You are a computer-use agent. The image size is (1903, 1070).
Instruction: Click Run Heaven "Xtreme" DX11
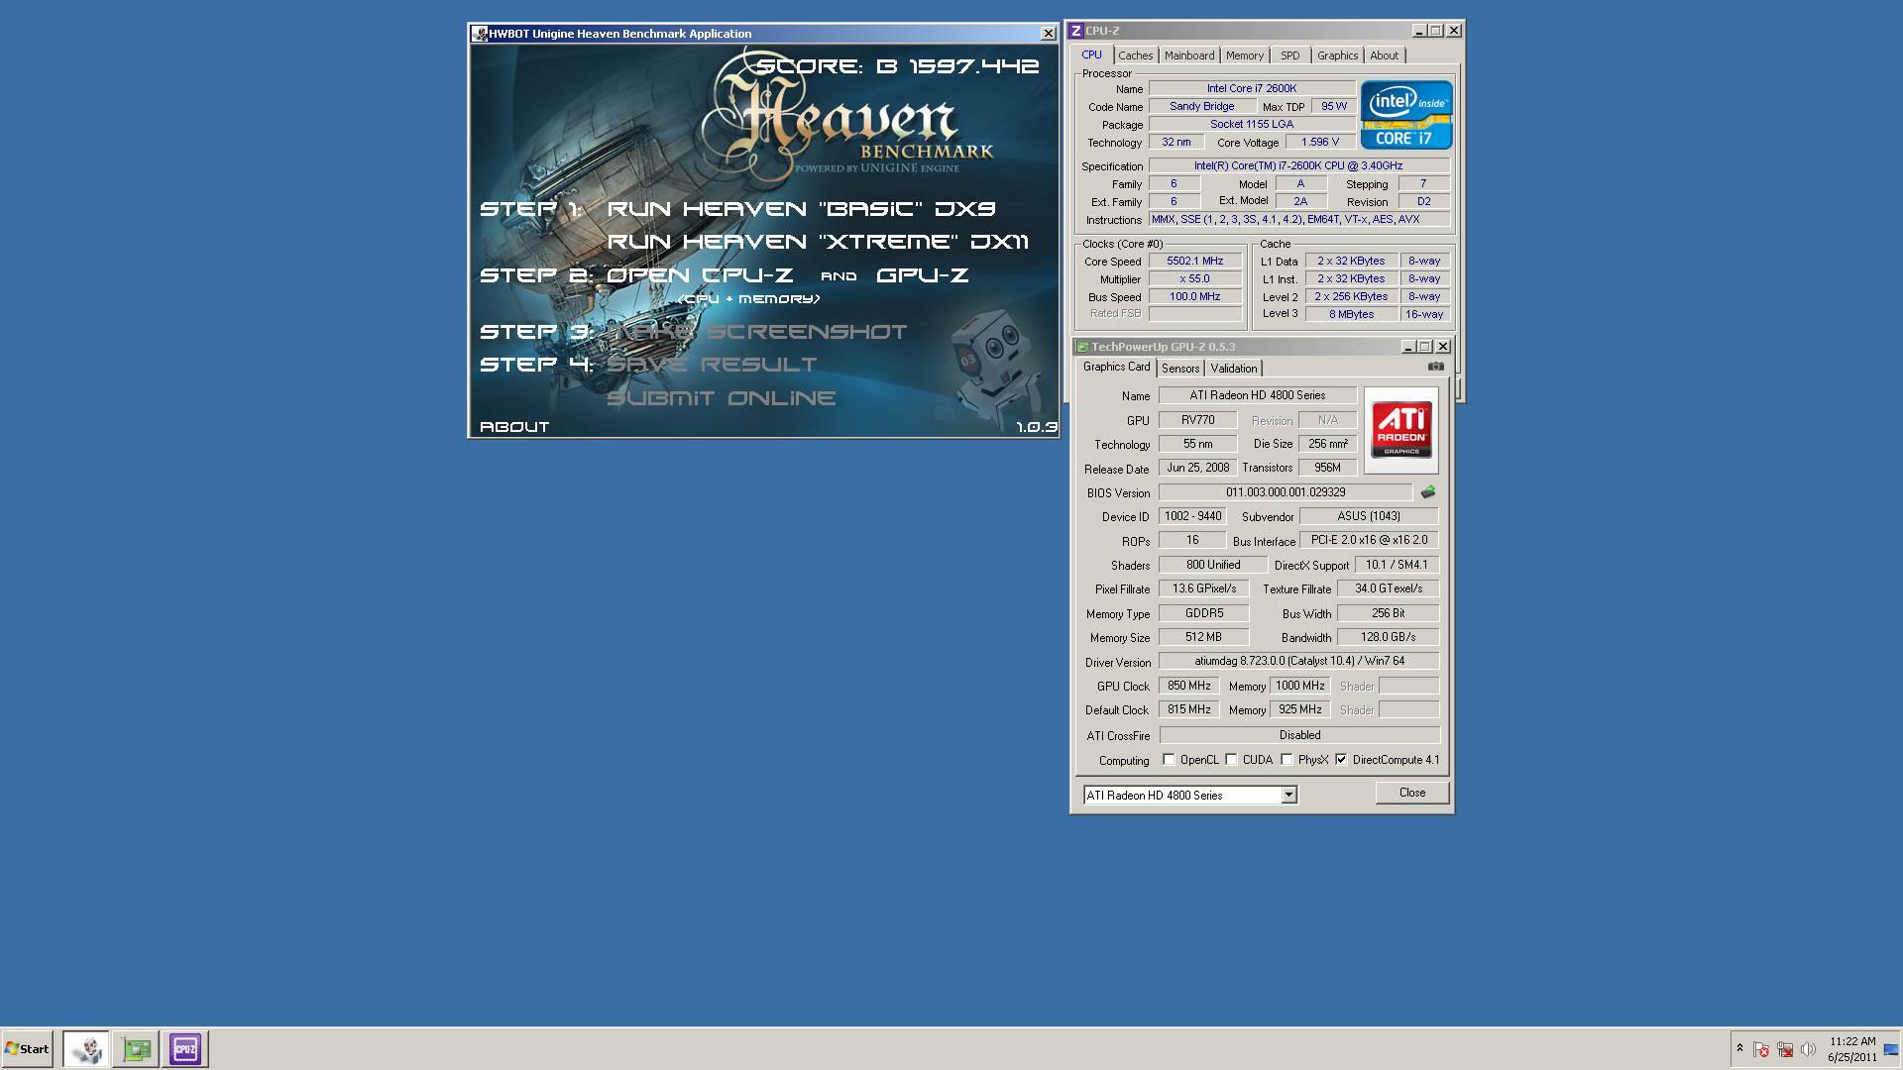click(818, 242)
